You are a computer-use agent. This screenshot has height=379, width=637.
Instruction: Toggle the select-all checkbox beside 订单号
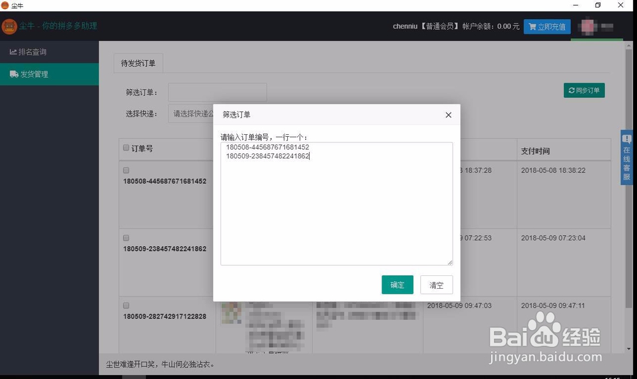pyautogui.click(x=126, y=148)
